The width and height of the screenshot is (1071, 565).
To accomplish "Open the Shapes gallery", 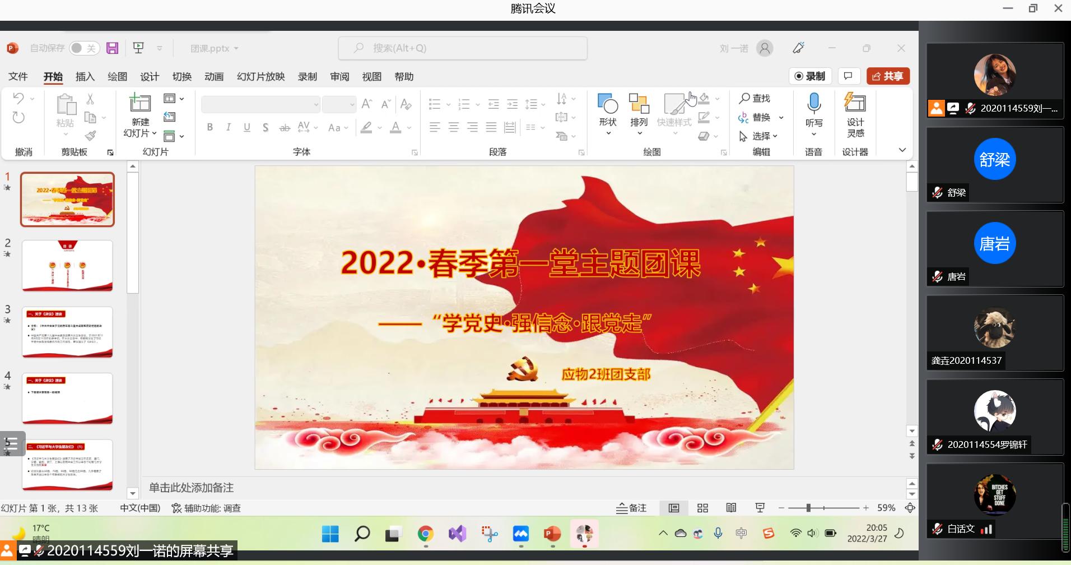I will [608, 115].
